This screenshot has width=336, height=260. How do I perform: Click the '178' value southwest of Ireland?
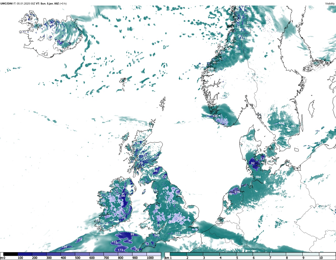click(x=79, y=240)
